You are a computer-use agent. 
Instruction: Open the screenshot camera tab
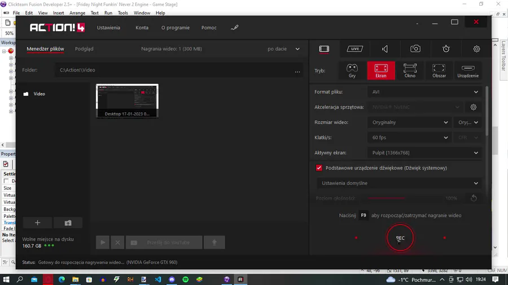click(x=415, y=49)
